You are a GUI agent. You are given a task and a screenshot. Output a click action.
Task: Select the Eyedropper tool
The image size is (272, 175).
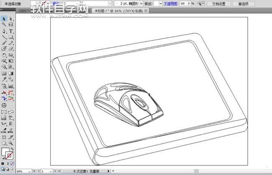[4, 79]
